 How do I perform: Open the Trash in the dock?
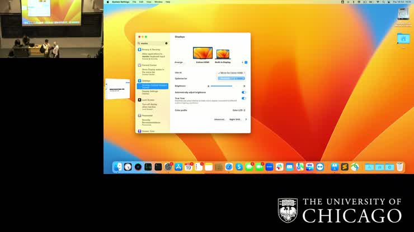[399, 167]
